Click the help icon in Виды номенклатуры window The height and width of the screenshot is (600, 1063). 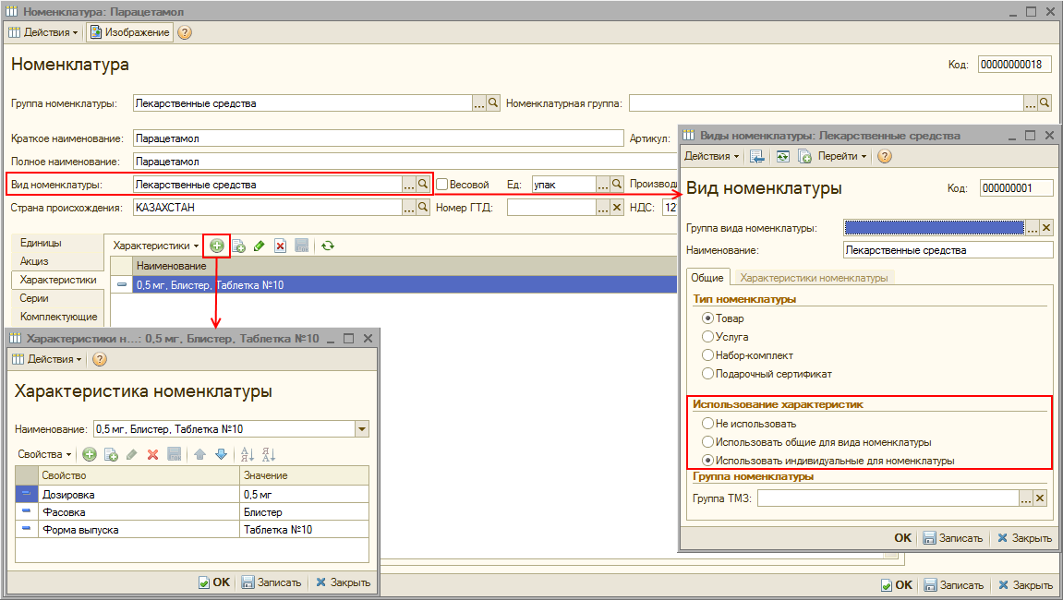[884, 156]
